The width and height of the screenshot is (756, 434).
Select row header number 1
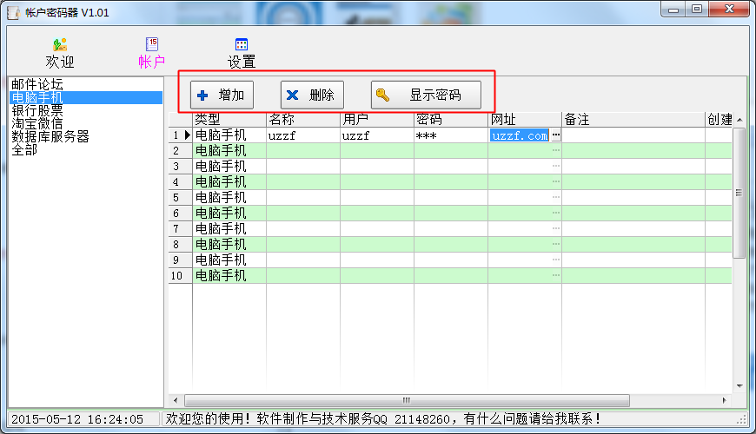click(181, 135)
